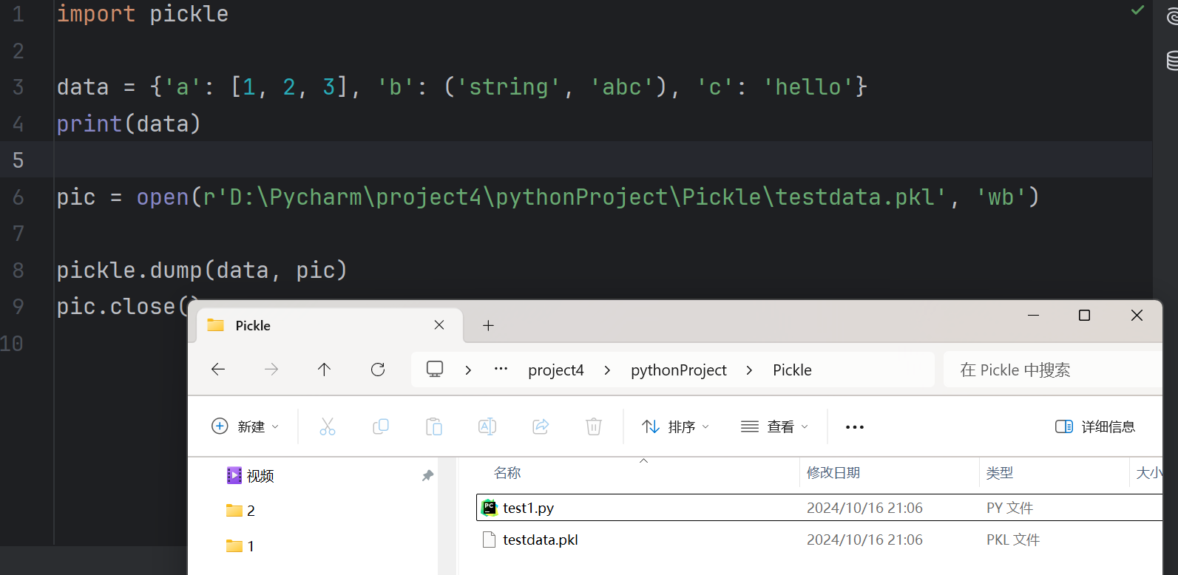The width and height of the screenshot is (1178, 575).
Task: Open folder 1 in sidebar
Action: point(241,546)
